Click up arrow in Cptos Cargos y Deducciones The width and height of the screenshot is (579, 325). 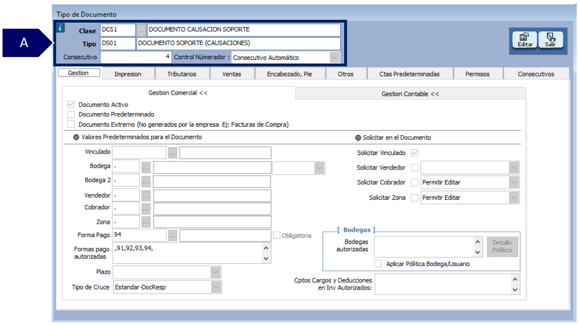click(x=515, y=279)
